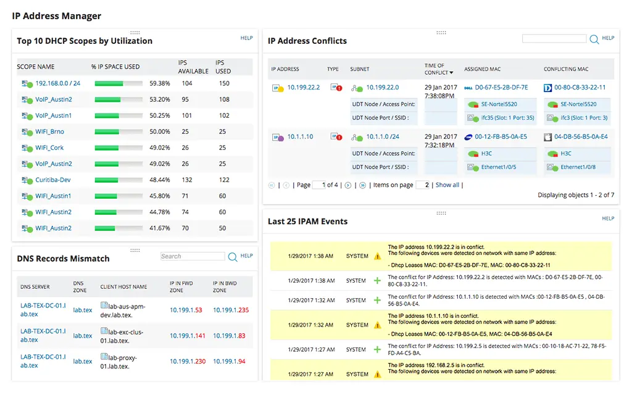Screen dimensions: 632x395
Task: Open the SE-Nortel5520 device link
Action: point(497,104)
